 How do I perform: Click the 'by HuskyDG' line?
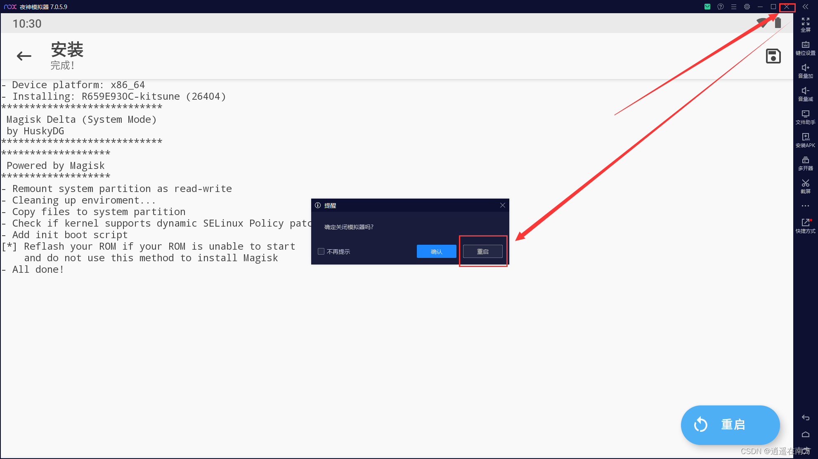click(x=35, y=131)
